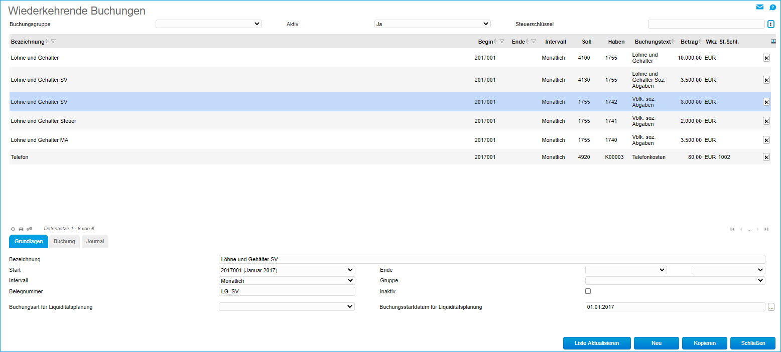Toggle the inaktiv checkbox
The width and height of the screenshot is (781, 352).
pyautogui.click(x=588, y=291)
